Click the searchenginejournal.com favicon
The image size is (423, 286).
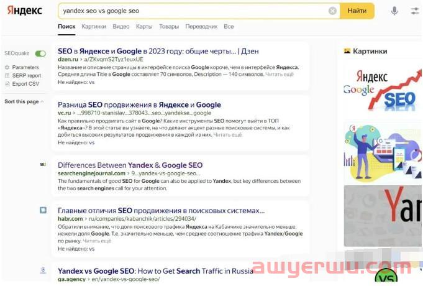coord(43,164)
